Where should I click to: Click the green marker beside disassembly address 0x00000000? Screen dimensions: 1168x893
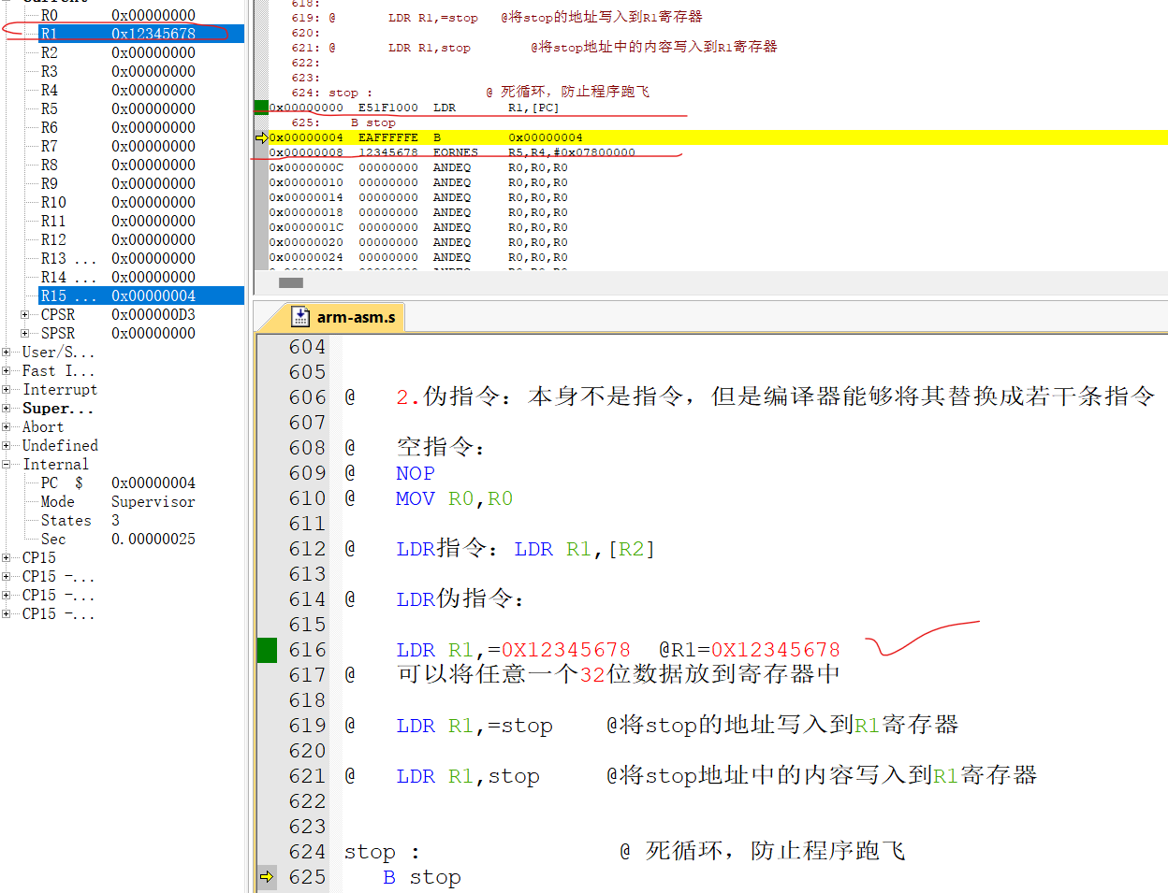click(261, 108)
